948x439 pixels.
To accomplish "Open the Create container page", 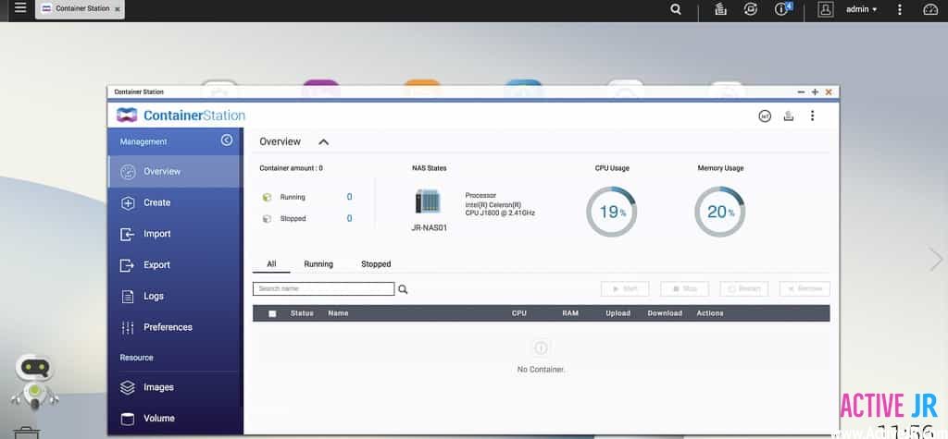I will tap(156, 202).
